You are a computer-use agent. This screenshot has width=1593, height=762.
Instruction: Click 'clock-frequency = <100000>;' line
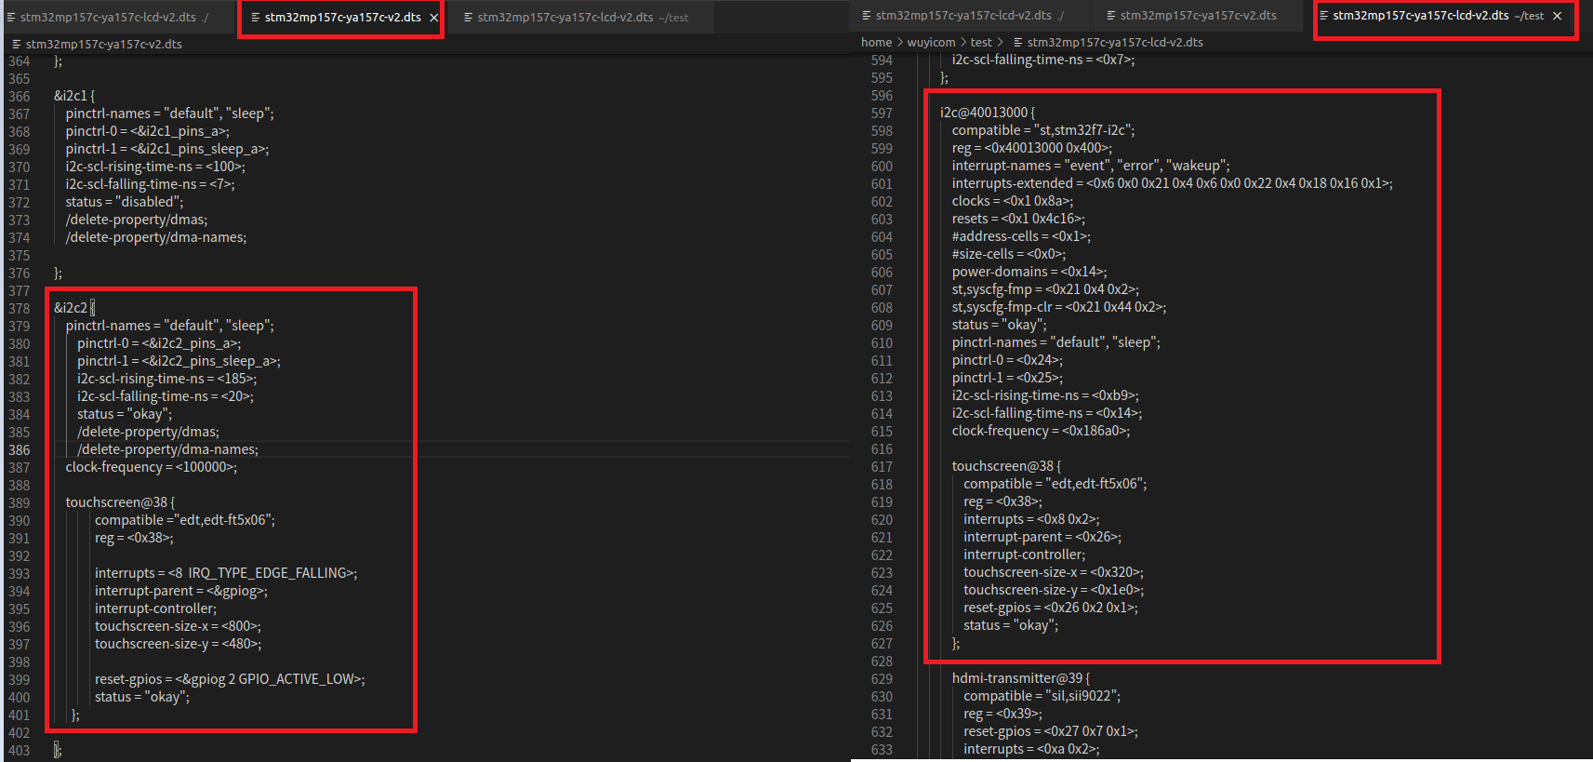pos(152,467)
